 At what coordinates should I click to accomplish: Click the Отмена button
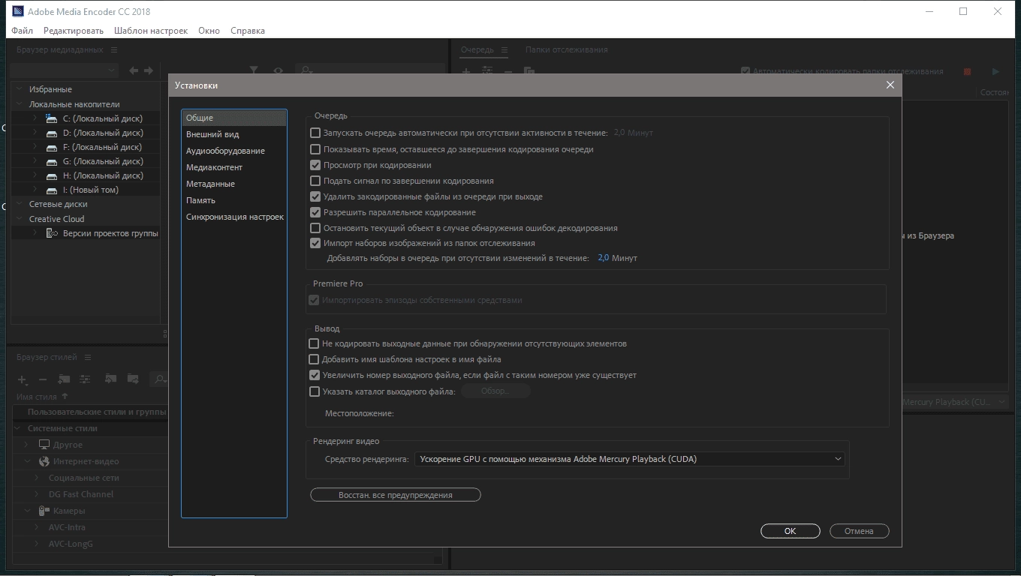click(x=860, y=531)
